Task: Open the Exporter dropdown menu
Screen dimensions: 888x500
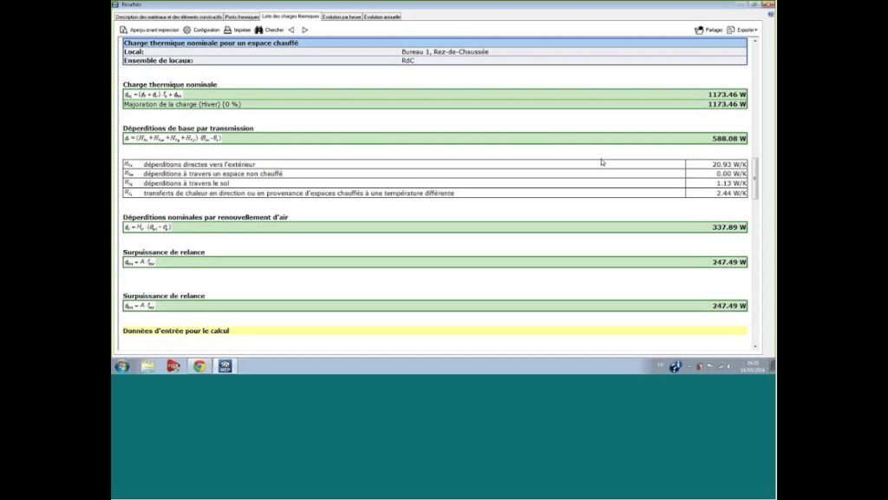Action: click(742, 30)
